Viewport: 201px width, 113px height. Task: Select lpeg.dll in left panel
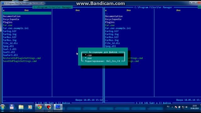click(8, 46)
